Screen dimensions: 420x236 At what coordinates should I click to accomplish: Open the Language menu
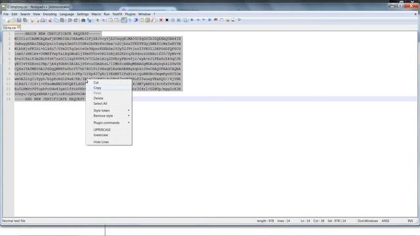67,14
